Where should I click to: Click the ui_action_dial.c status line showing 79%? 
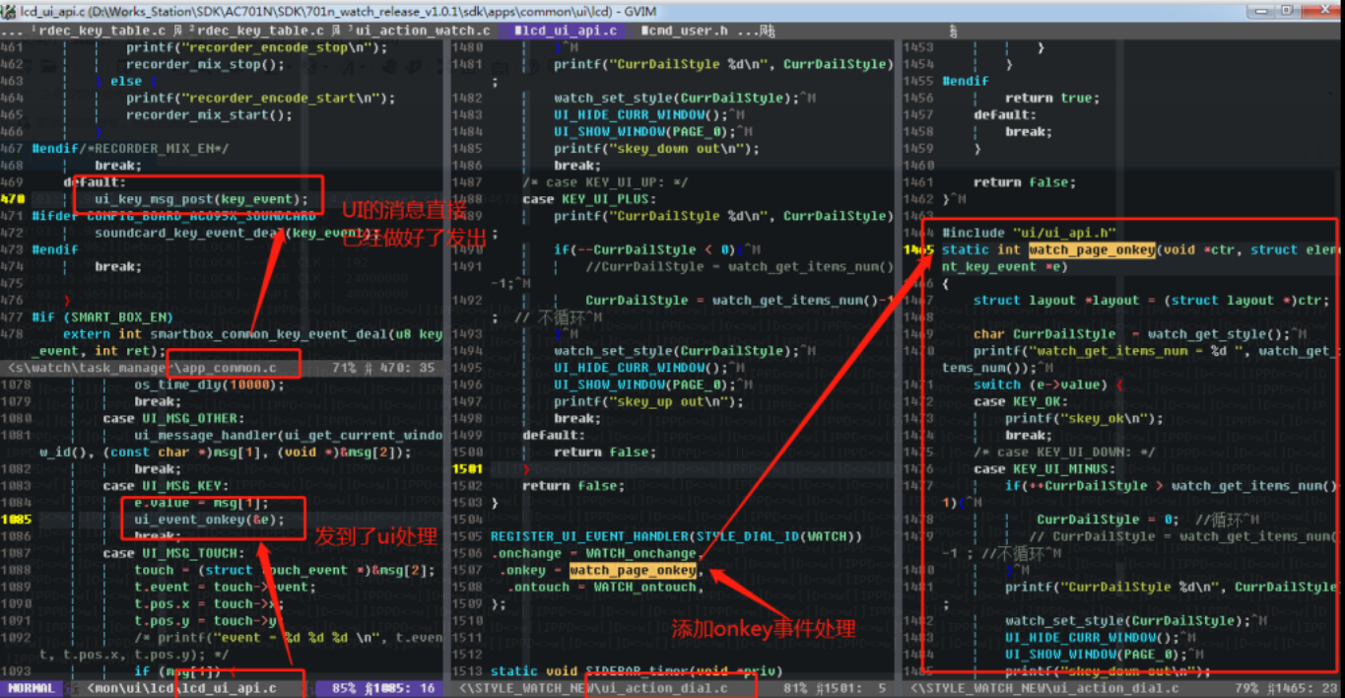pyautogui.click(x=1123, y=688)
